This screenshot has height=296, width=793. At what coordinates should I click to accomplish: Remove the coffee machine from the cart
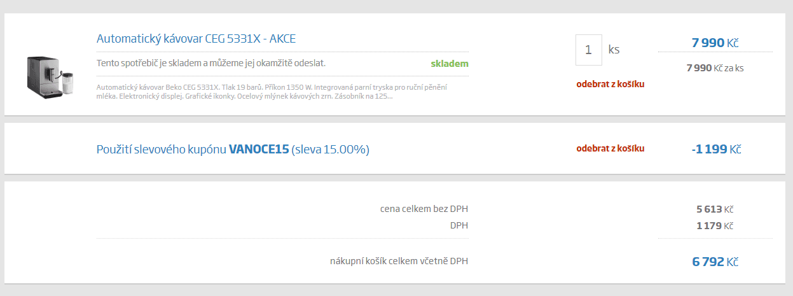tap(610, 84)
